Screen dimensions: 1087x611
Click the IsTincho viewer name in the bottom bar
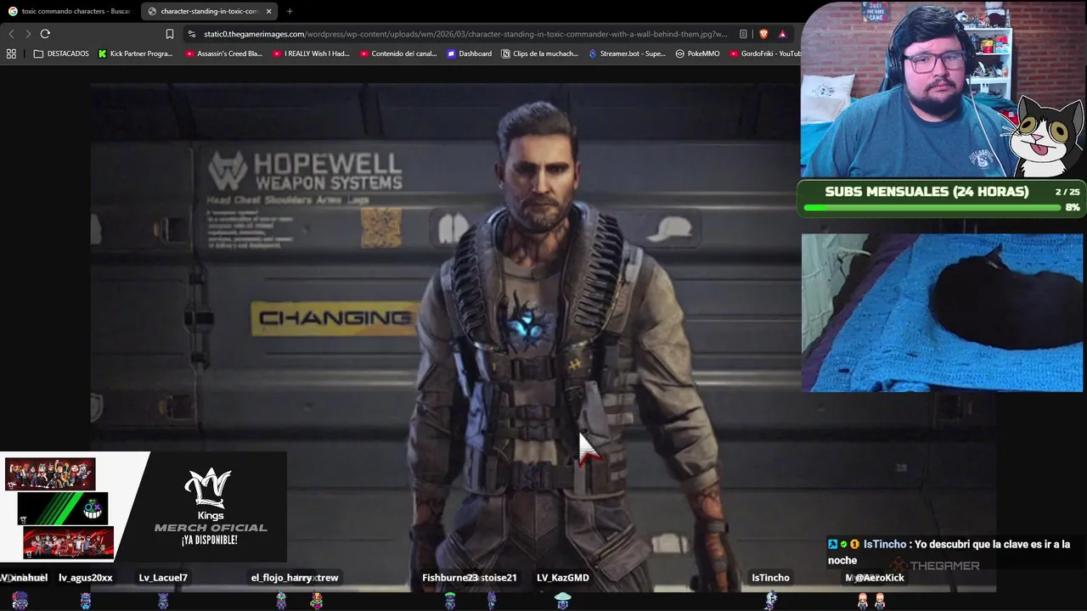[x=770, y=578]
